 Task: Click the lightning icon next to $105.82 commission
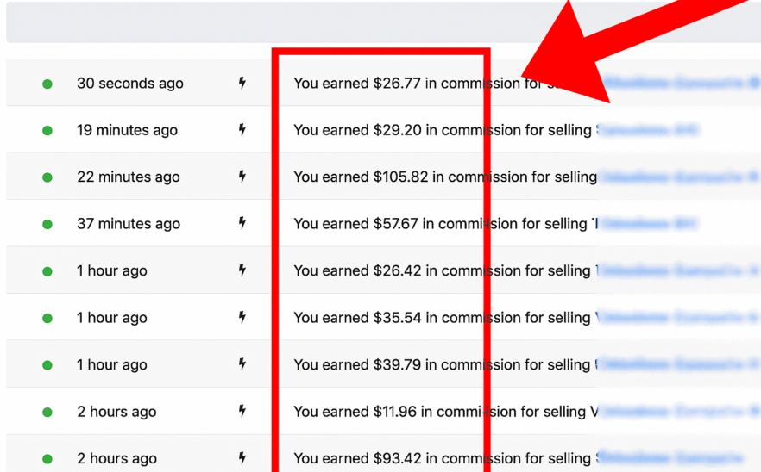click(242, 177)
